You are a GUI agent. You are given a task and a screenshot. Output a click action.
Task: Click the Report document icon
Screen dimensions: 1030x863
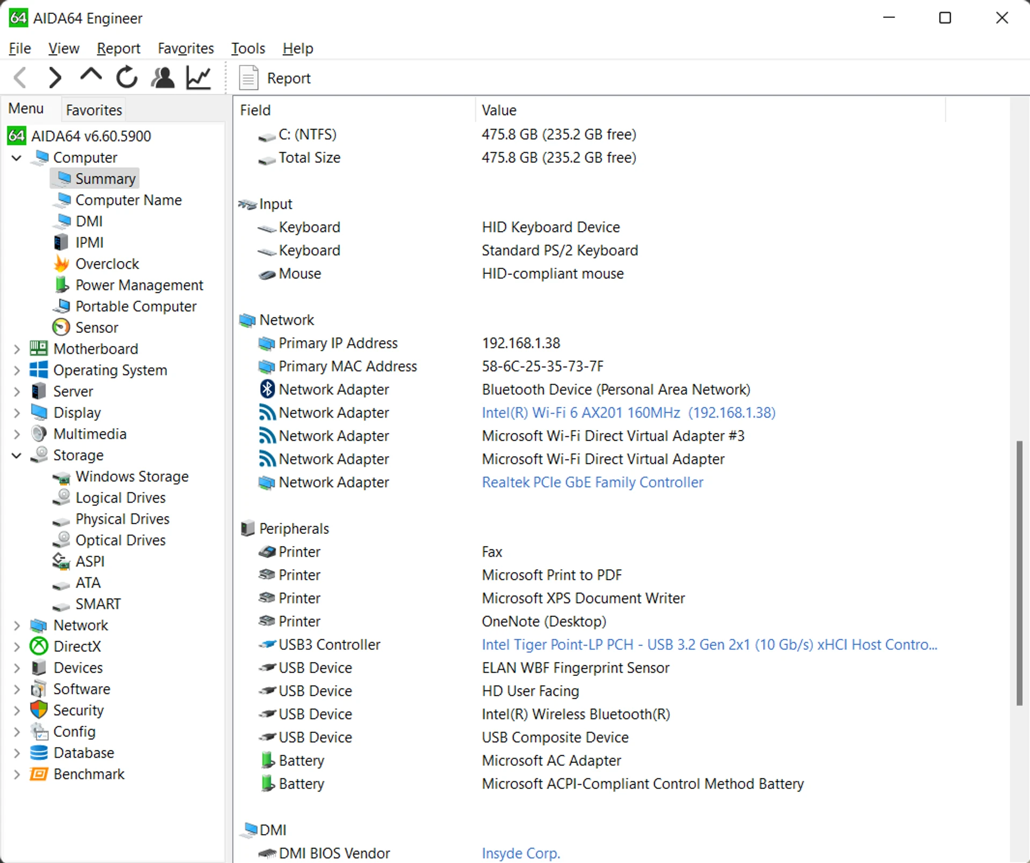[248, 78]
